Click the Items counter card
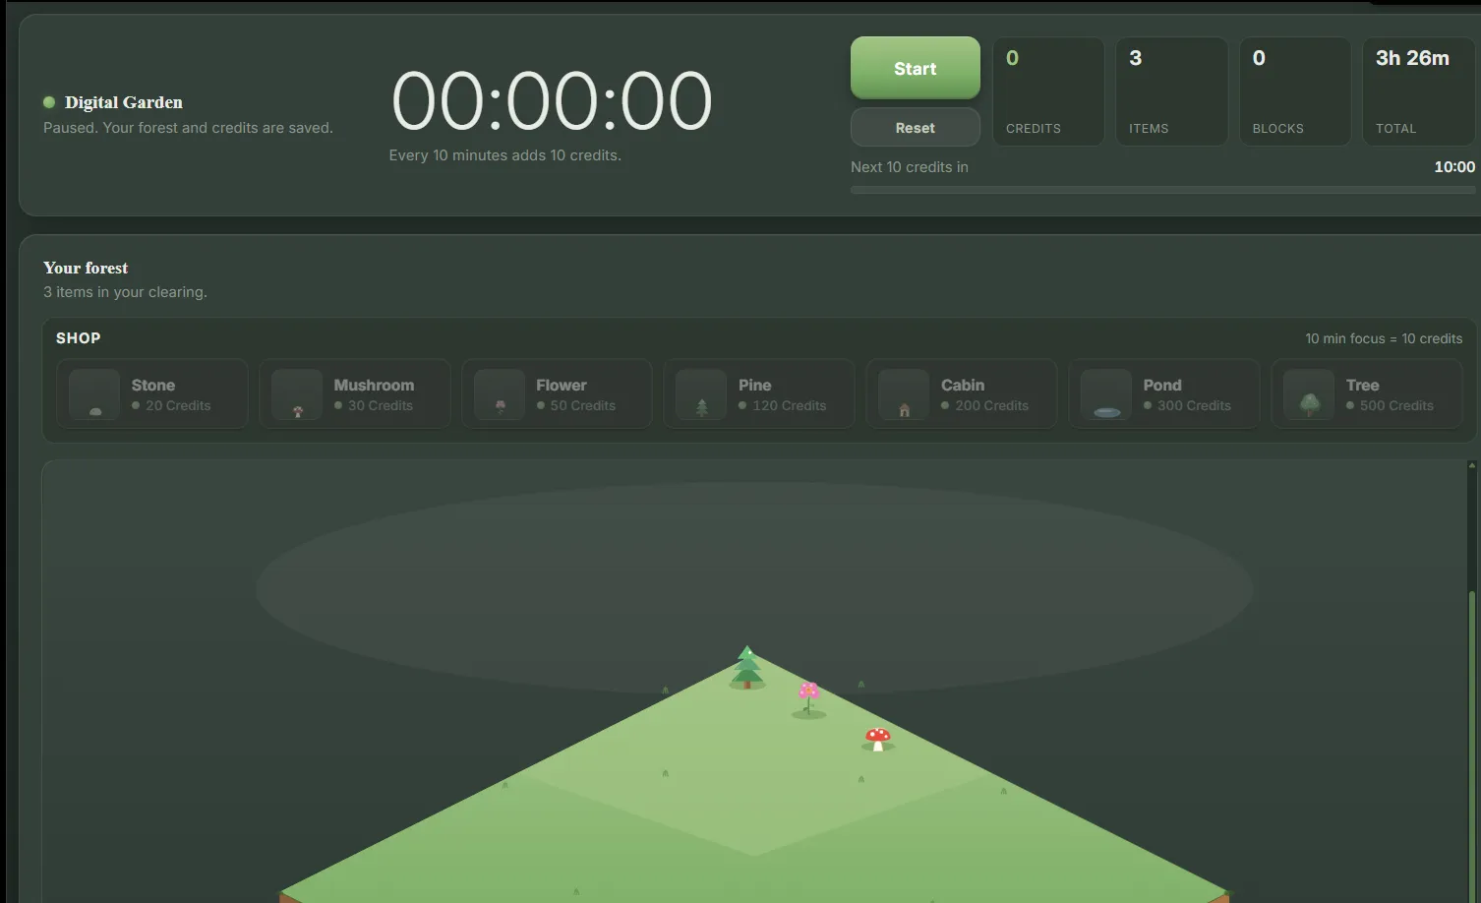Screen dimensions: 1481x903 (x=1171, y=91)
